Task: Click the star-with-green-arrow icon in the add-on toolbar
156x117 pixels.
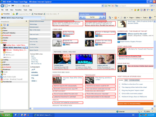Action: pos(138,10)
